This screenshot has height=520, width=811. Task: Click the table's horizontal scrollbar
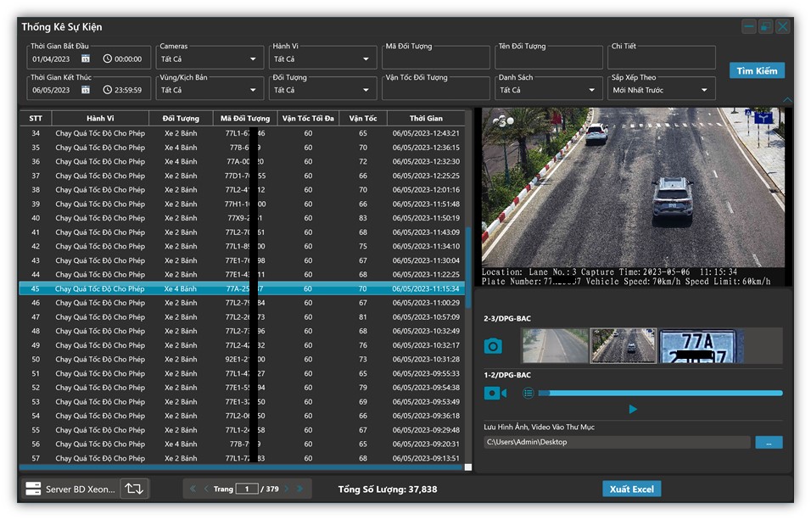tap(241, 467)
